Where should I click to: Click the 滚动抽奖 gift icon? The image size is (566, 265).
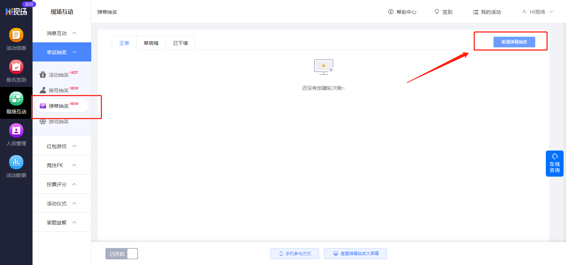tap(43, 75)
